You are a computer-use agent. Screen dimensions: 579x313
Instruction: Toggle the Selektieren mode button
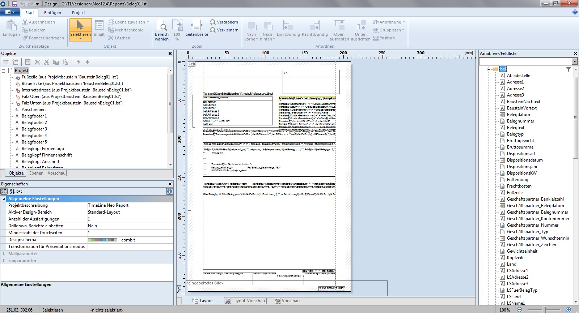80,30
